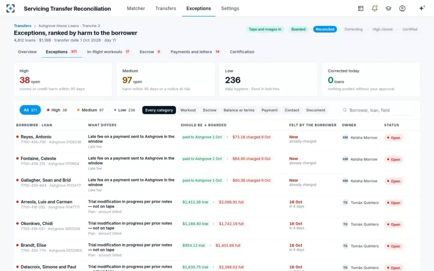This screenshot has height=271, width=434.
Task: Click the Reconciled stage in the progress tracker
Action: (x=325, y=29)
